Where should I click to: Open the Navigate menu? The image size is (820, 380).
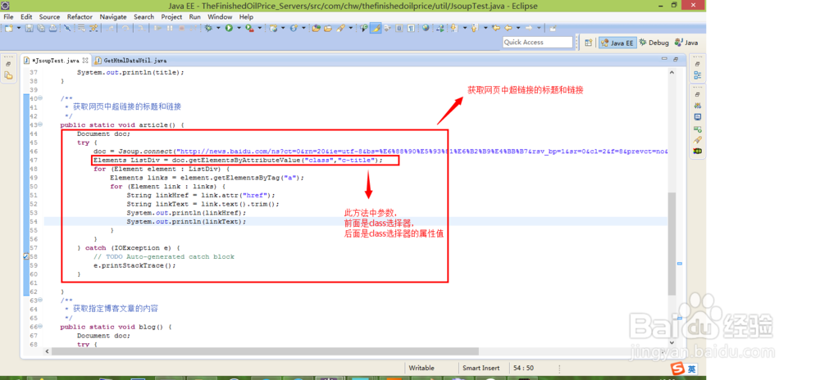pos(113,16)
